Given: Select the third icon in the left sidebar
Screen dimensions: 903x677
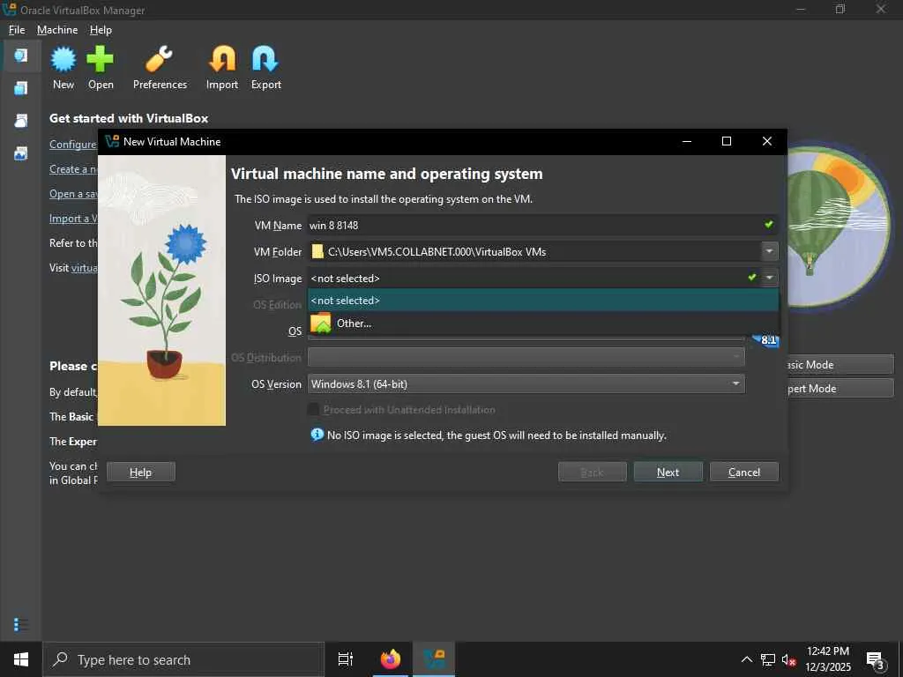Looking at the screenshot, I should tap(21, 120).
